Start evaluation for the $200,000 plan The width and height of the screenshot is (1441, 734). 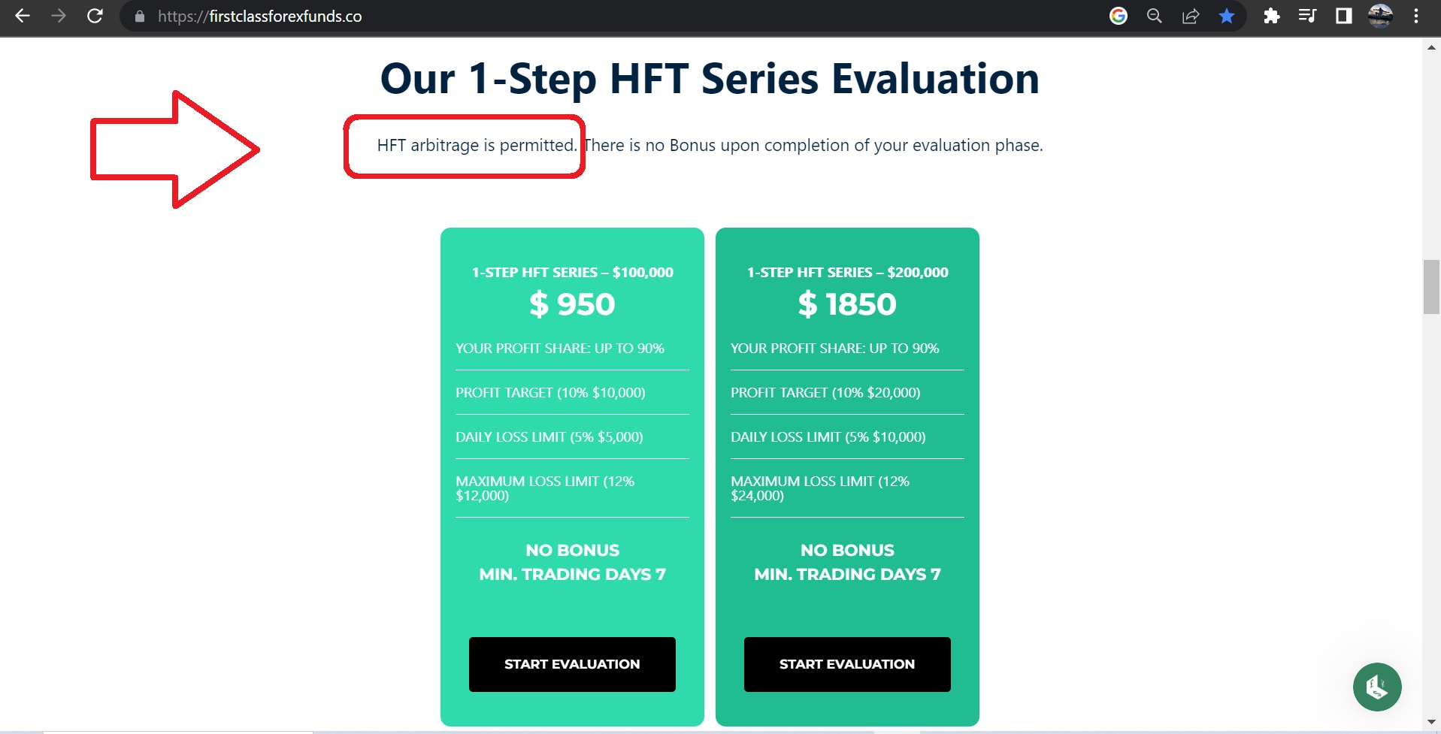[x=847, y=664]
